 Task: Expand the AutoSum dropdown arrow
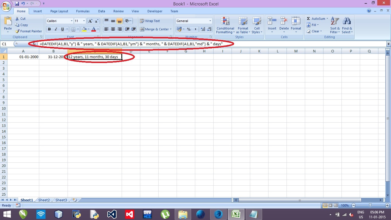point(327,19)
